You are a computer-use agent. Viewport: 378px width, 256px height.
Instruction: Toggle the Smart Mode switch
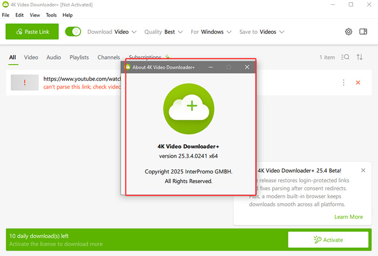point(73,31)
